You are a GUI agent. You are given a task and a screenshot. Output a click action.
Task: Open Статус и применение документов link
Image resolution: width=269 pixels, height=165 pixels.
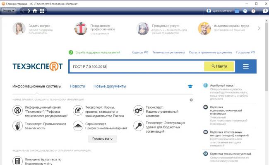[210, 52]
